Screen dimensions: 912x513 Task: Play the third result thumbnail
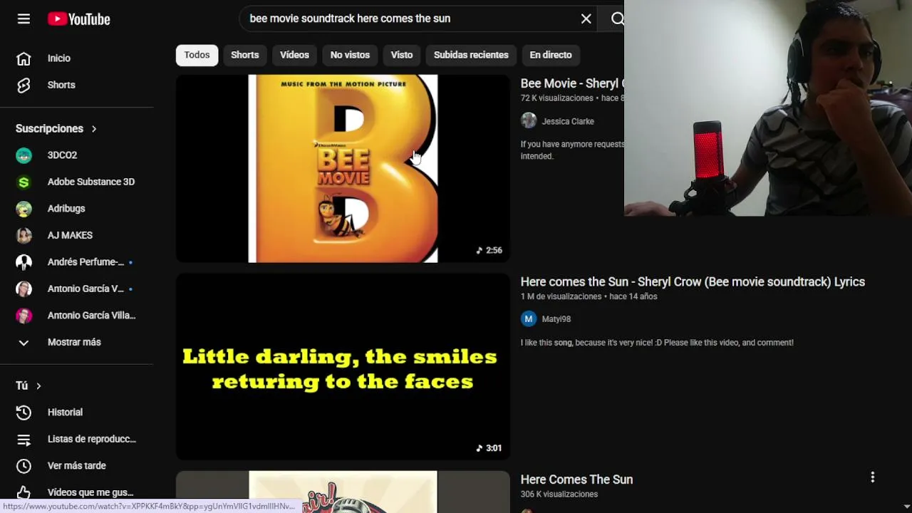(343, 492)
